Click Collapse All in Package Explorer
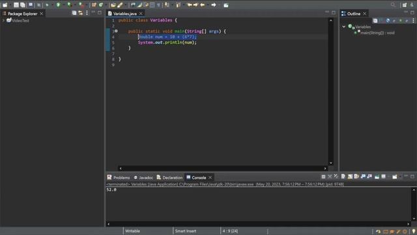The height and width of the screenshot is (235, 417). [x=74, y=13]
